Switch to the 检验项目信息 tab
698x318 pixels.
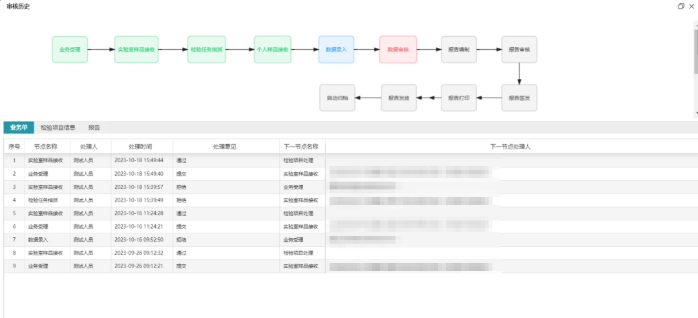pos(58,127)
